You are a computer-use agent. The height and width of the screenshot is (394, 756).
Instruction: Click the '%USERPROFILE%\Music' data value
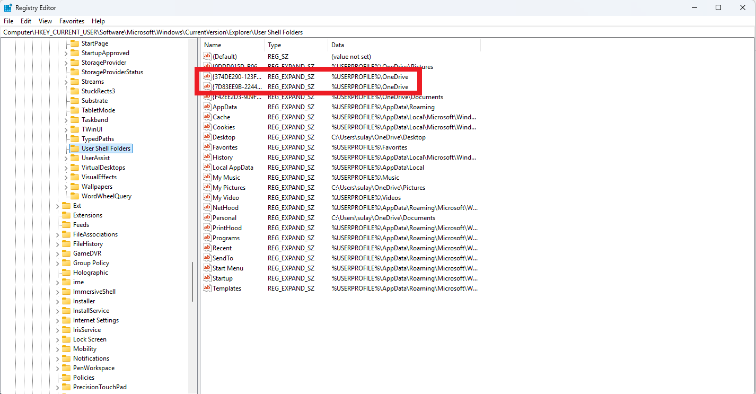(x=365, y=178)
